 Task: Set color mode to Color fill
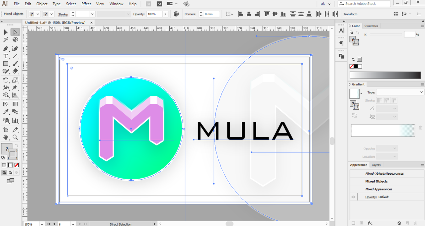click(x=4, y=165)
